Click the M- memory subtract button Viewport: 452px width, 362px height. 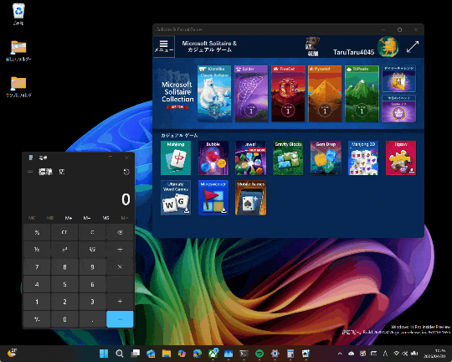(87, 218)
